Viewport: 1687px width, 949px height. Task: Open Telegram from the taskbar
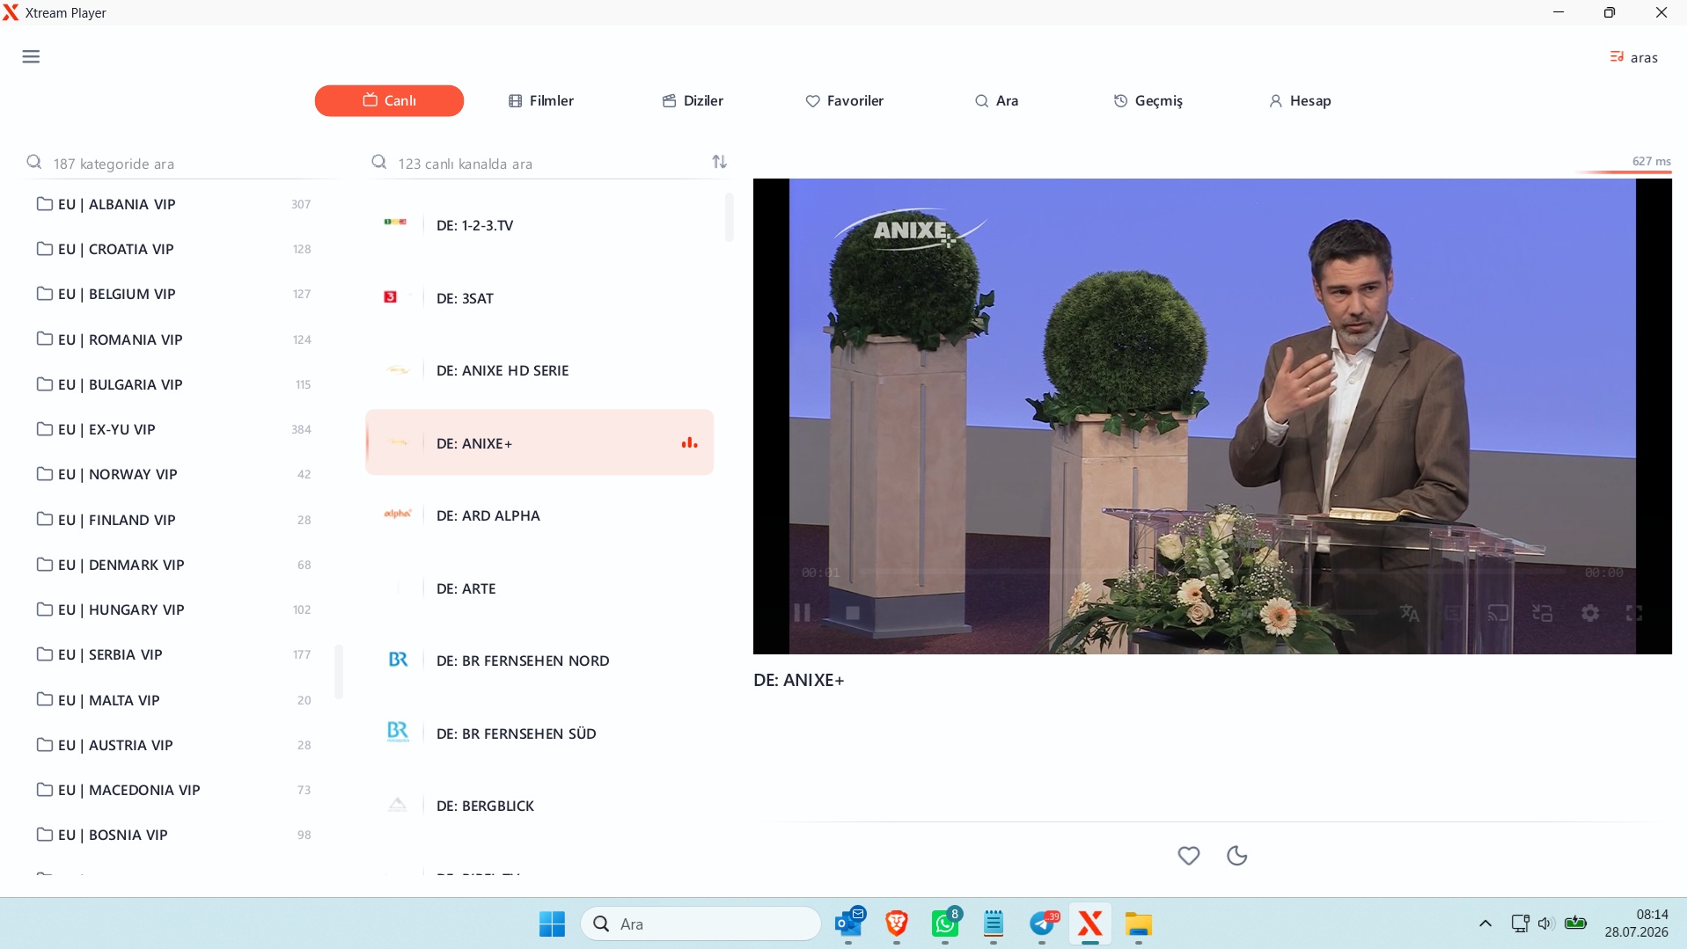coord(1043,923)
